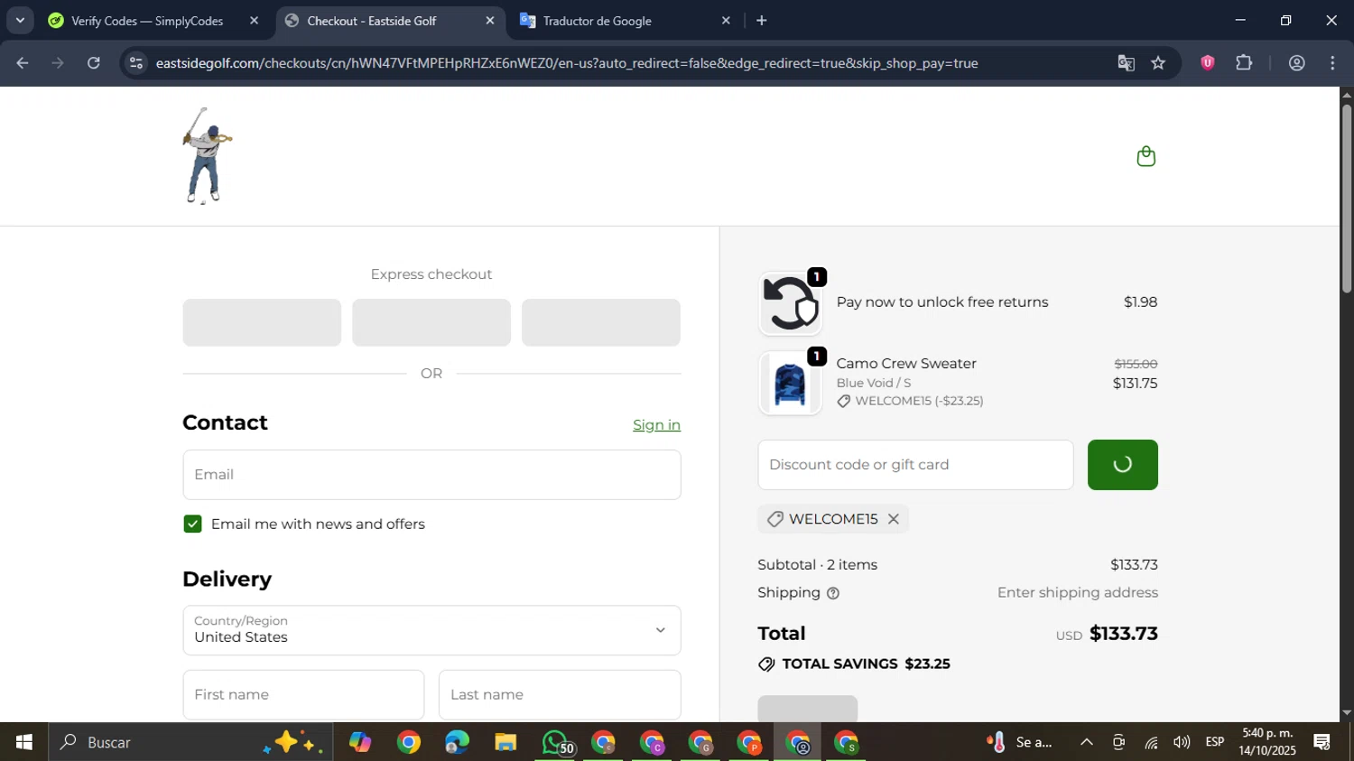Focus the Email input field

pos(431,475)
